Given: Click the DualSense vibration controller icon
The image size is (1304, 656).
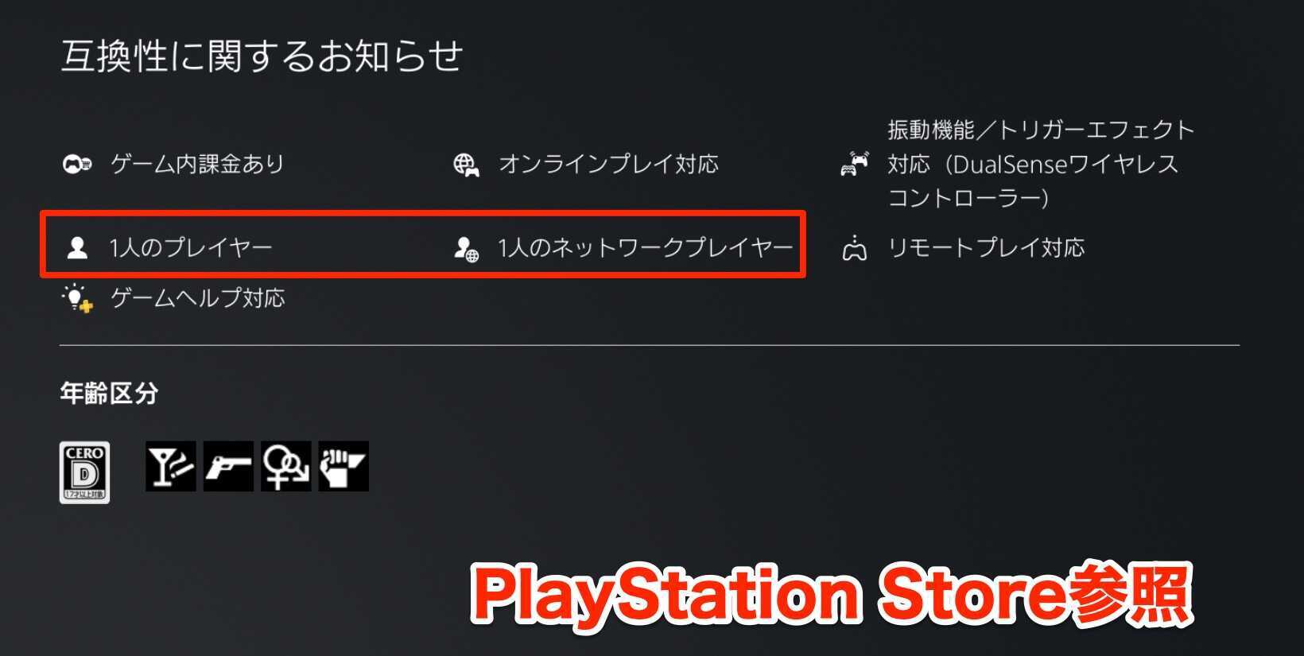Looking at the screenshot, I should pyautogui.click(x=855, y=164).
